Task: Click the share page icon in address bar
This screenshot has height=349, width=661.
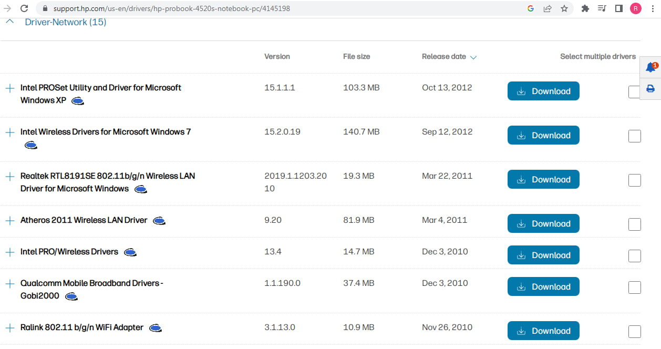Action: tap(548, 8)
